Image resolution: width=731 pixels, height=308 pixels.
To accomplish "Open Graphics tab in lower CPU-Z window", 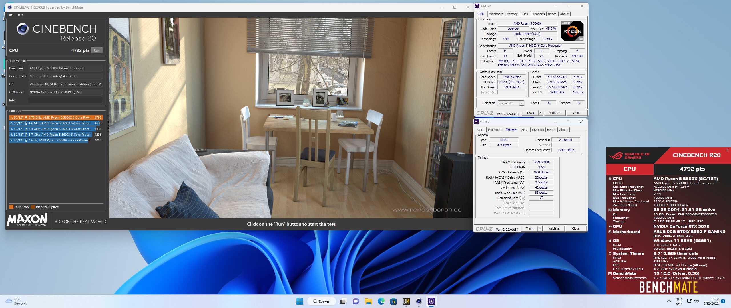I will pyautogui.click(x=538, y=130).
